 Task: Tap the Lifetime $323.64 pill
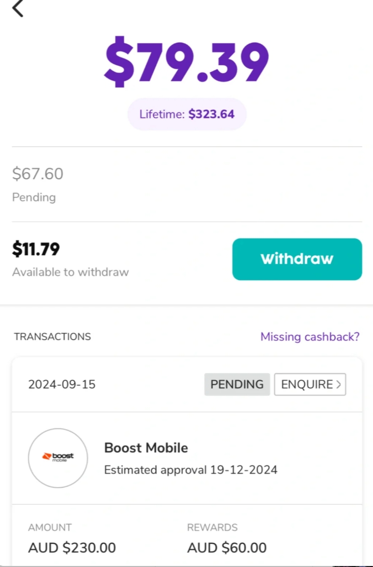click(x=187, y=114)
